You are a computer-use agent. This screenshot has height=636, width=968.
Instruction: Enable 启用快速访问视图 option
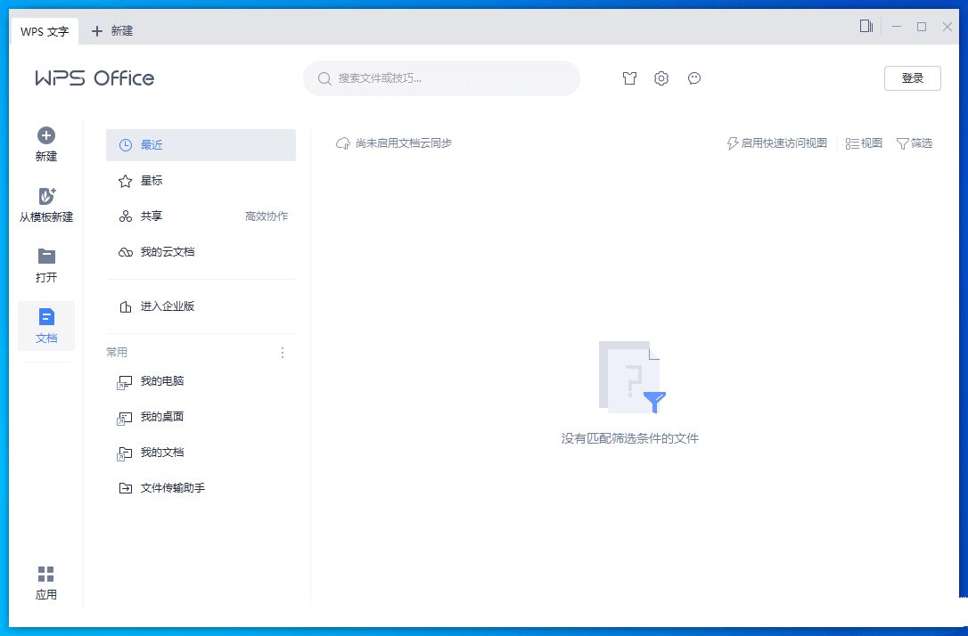777,143
